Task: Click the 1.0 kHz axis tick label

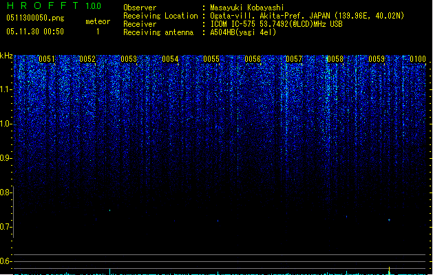Action: [6, 124]
